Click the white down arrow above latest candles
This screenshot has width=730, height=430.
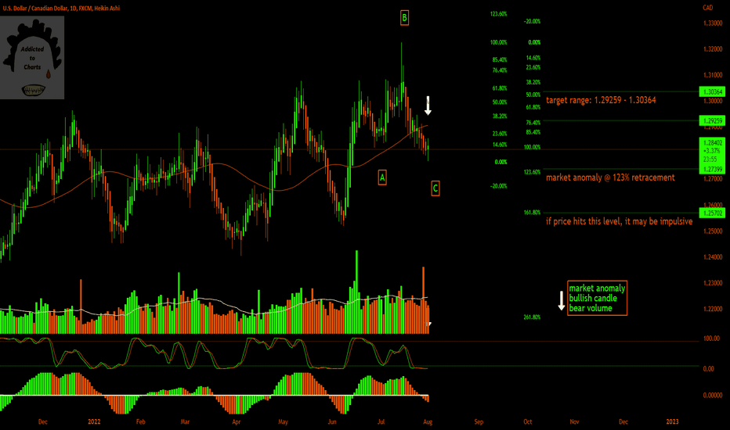[428, 106]
